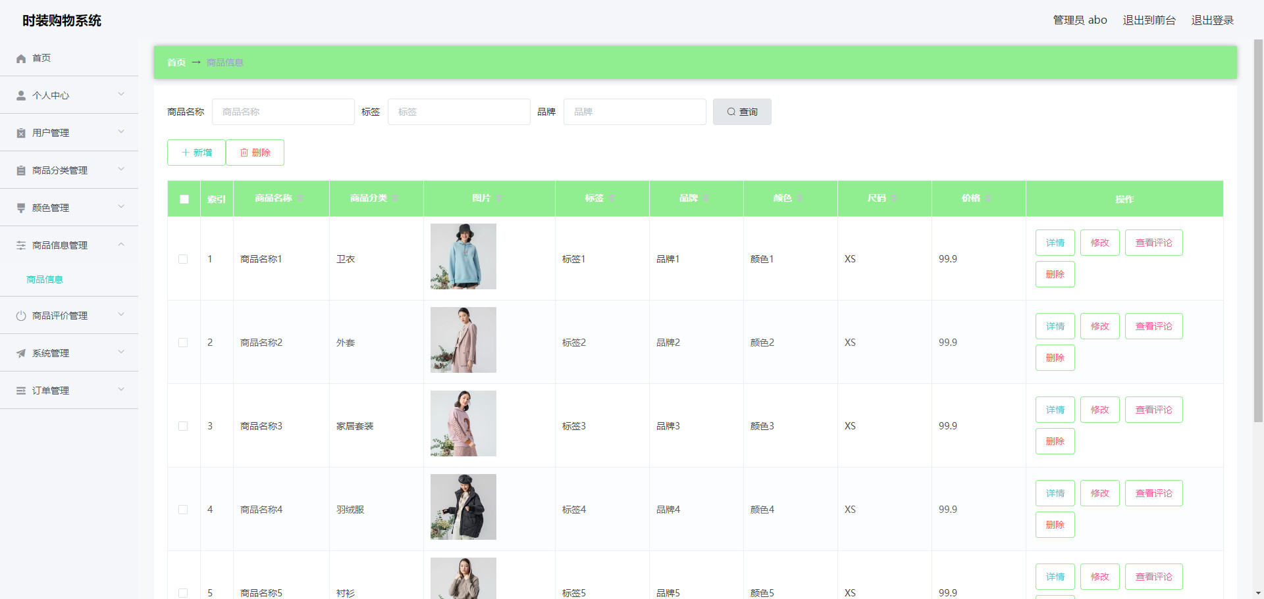Screen dimensions: 1264x599
Task: Click the toolbar 删除 batch delete button
Action: [255, 153]
